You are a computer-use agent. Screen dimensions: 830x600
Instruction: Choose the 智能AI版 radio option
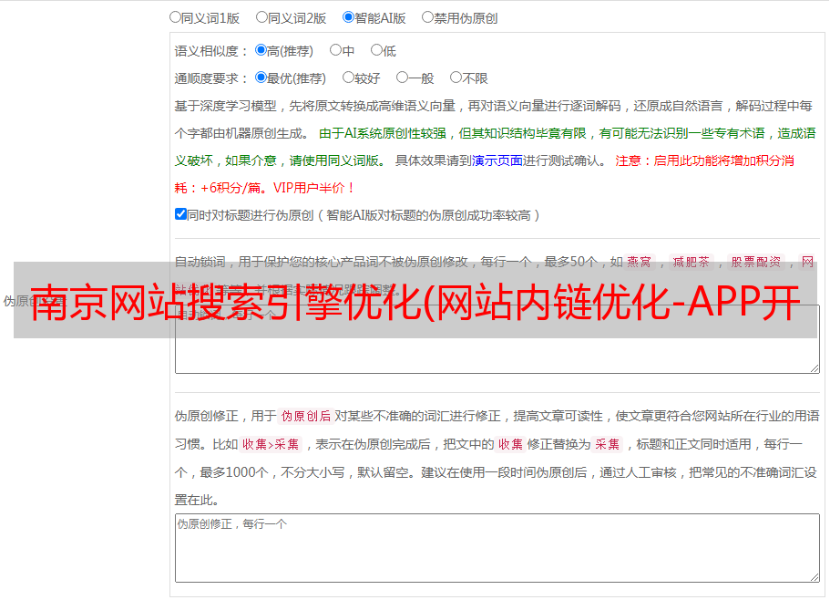[x=348, y=17]
